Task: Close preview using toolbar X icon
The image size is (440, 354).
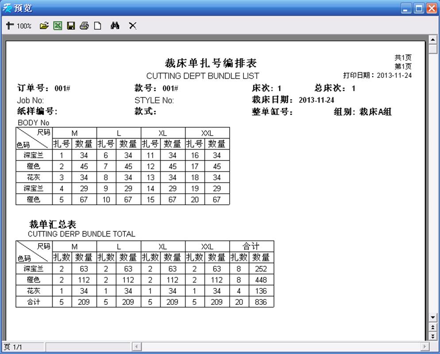Action: (132, 26)
